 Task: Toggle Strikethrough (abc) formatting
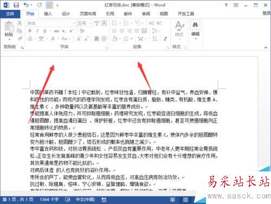56,31
